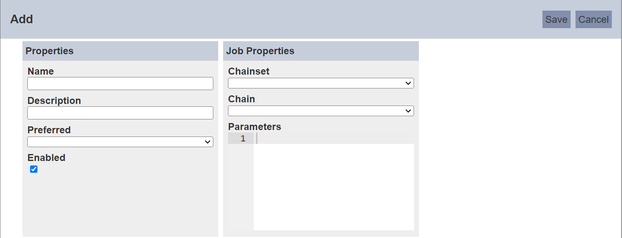Click the Save button
Viewport: 622px width, 238px height.
click(556, 20)
